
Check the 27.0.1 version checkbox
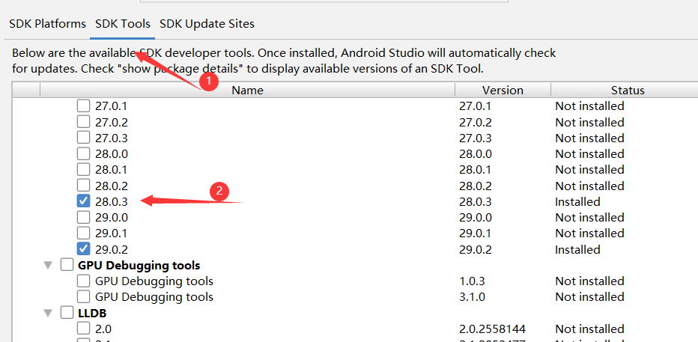click(x=83, y=106)
